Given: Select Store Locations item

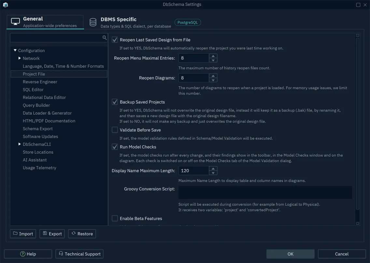Looking at the screenshot, I should tap(38, 152).
